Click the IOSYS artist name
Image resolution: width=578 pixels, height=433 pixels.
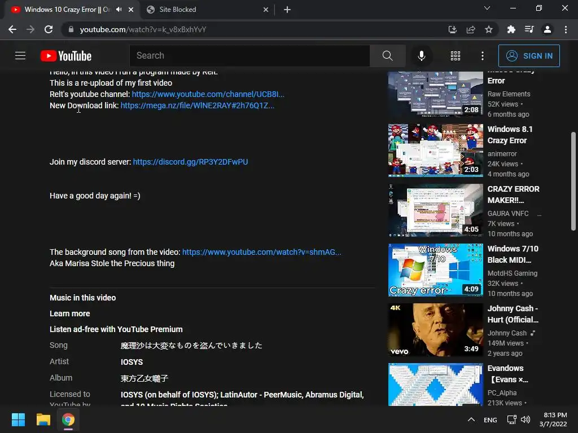(132, 363)
